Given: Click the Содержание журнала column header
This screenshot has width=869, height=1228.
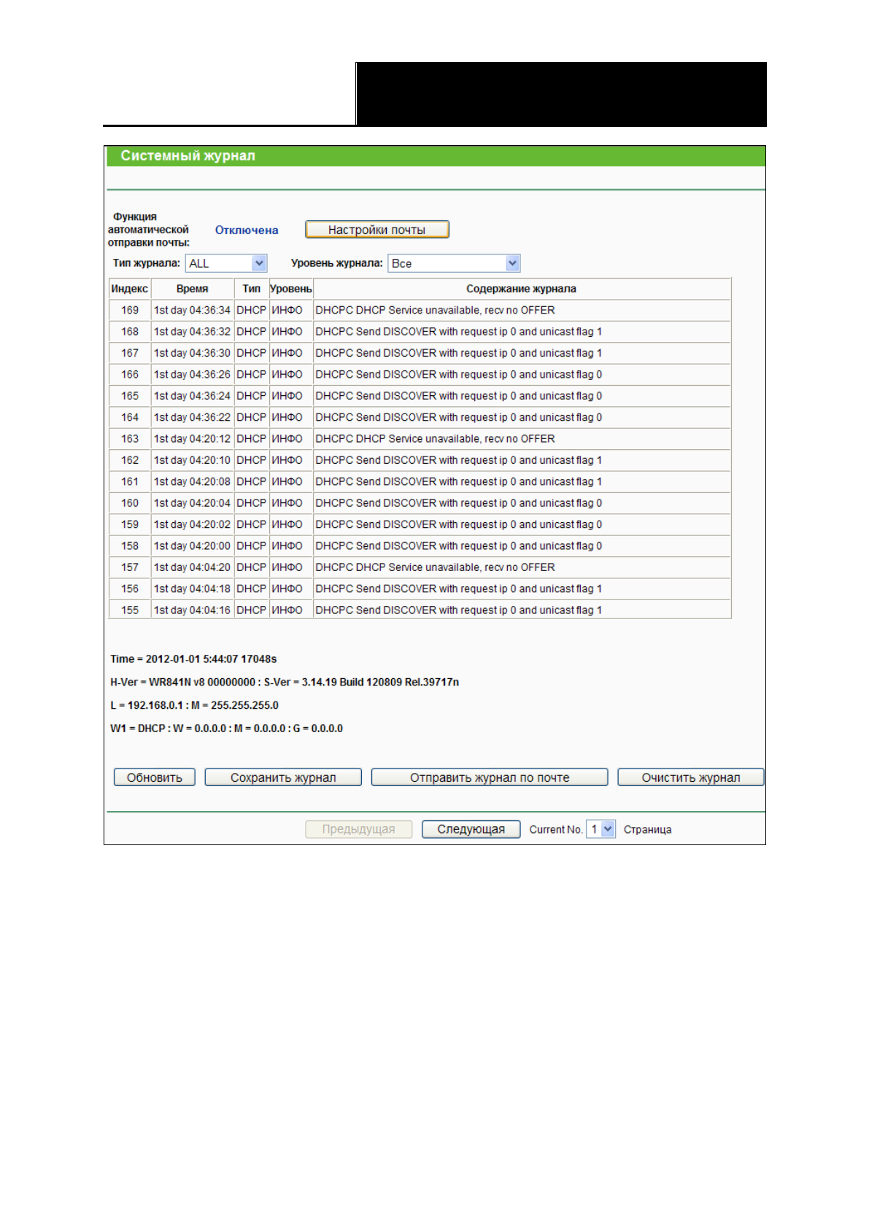Looking at the screenshot, I should click(x=521, y=289).
